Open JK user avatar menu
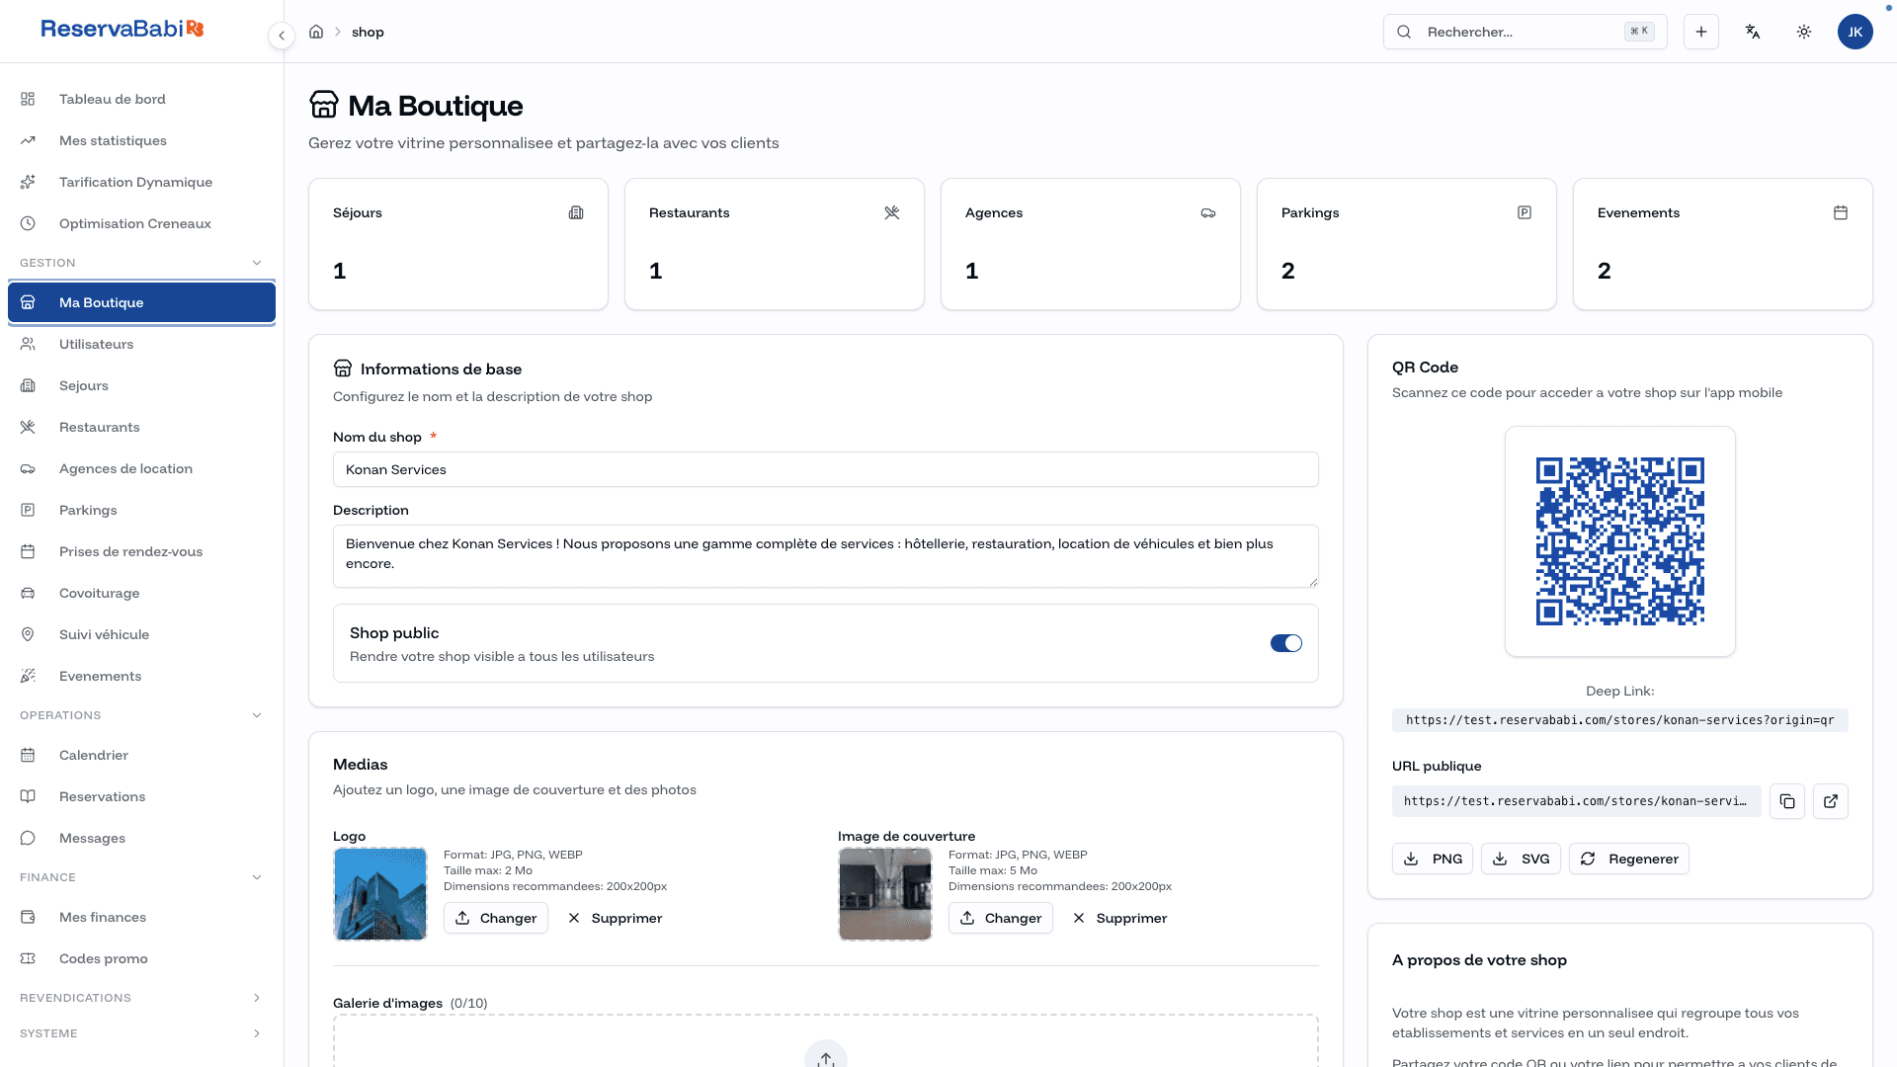 (x=1855, y=32)
